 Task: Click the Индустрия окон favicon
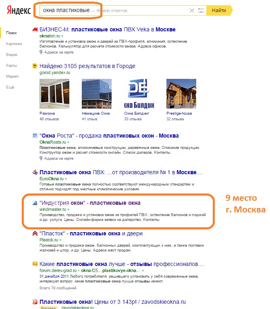pyautogui.click(x=35, y=203)
